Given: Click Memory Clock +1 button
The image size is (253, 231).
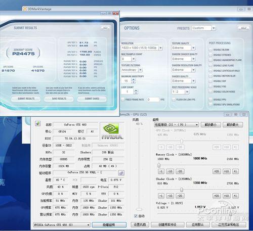Looking at the screenshot, I should pos(235,171).
